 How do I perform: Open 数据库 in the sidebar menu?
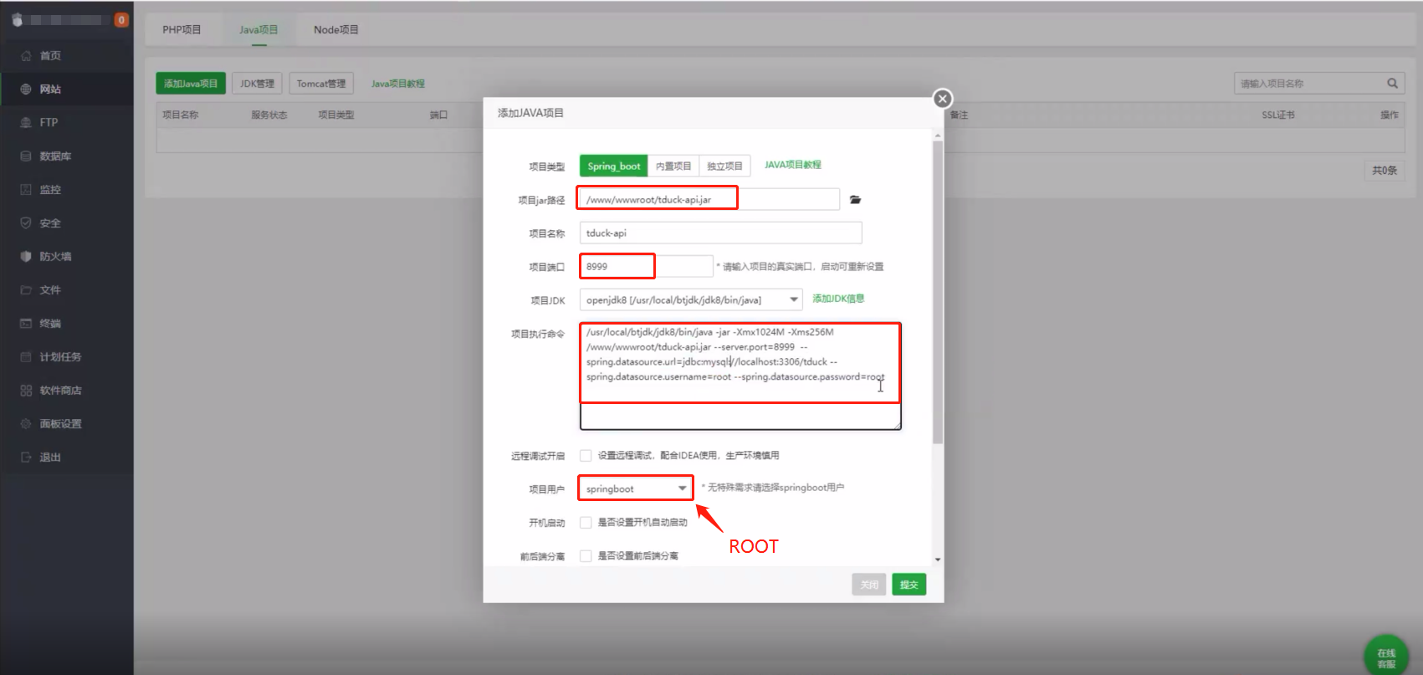pyautogui.click(x=67, y=156)
